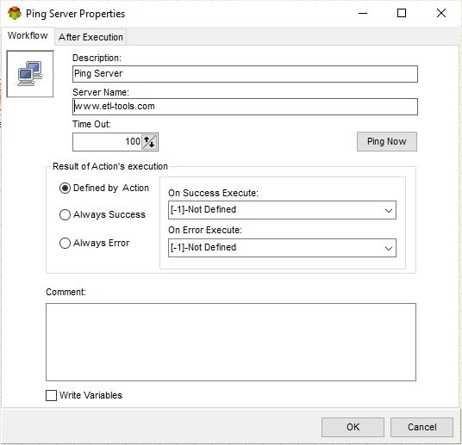
Task: Click the 'Comment:' label
Action: (x=66, y=292)
